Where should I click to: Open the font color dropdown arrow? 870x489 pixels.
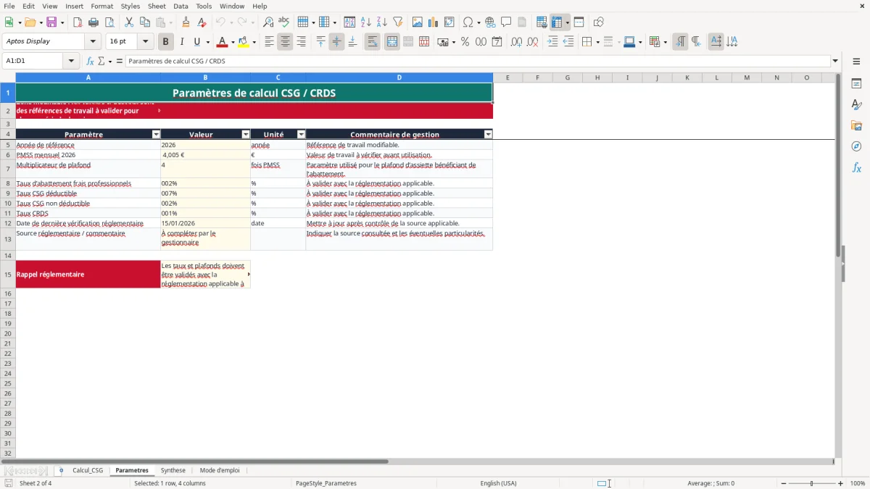(x=233, y=42)
